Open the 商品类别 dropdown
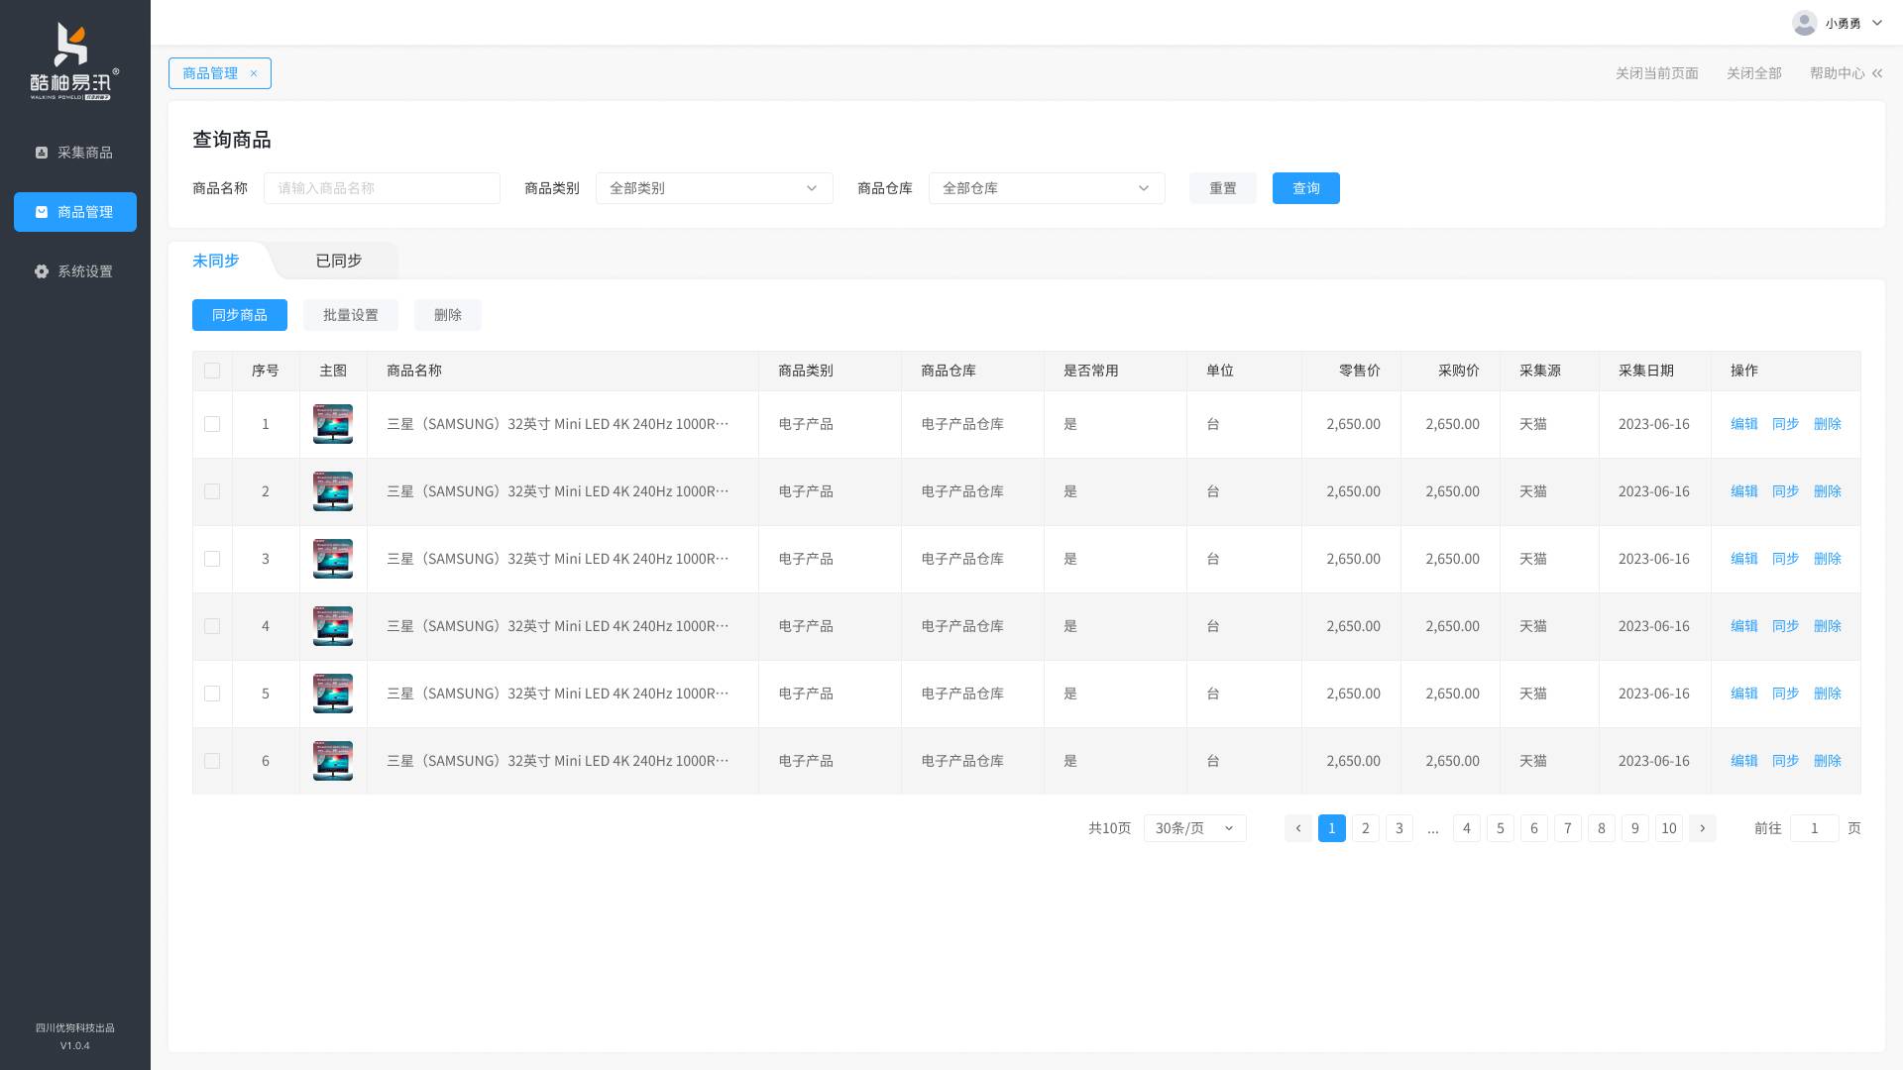 point(714,188)
